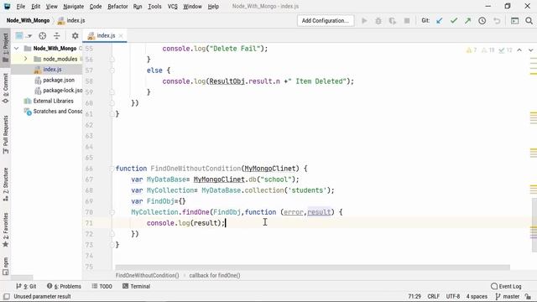Select External Libraries tree node
The width and height of the screenshot is (537, 302).
point(53,101)
